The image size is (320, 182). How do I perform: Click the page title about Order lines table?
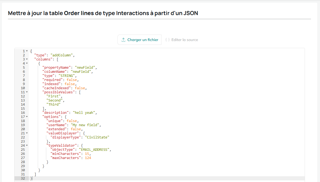pyautogui.click(x=103, y=13)
